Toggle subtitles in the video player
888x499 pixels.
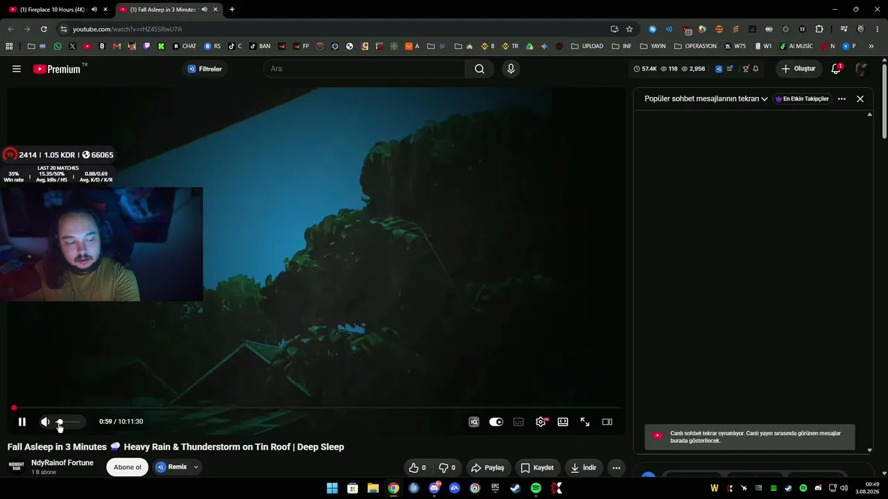coord(518,421)
